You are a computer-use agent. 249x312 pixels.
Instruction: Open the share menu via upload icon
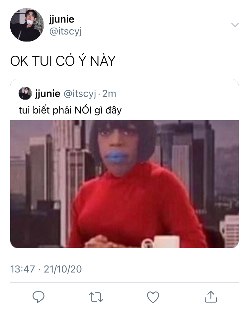(x=210, y=297)
